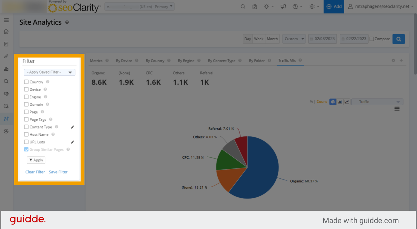Viewport: 417px width, 229px height.
Task: Click the help icon next to Host Name
Action: 53,134
